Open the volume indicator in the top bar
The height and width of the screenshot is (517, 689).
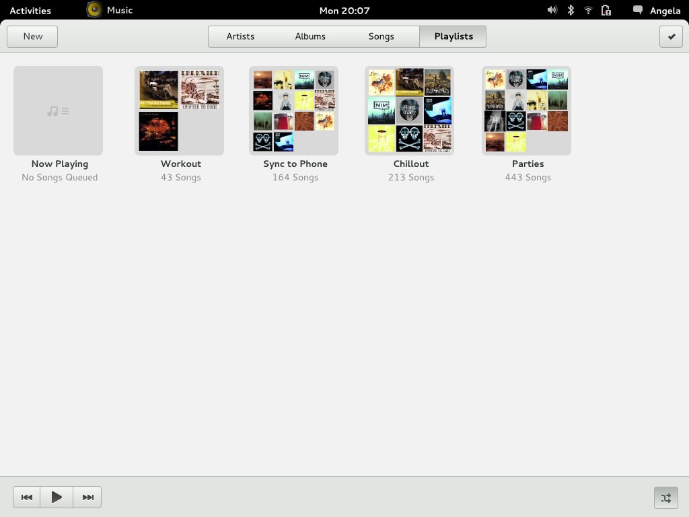552,10
